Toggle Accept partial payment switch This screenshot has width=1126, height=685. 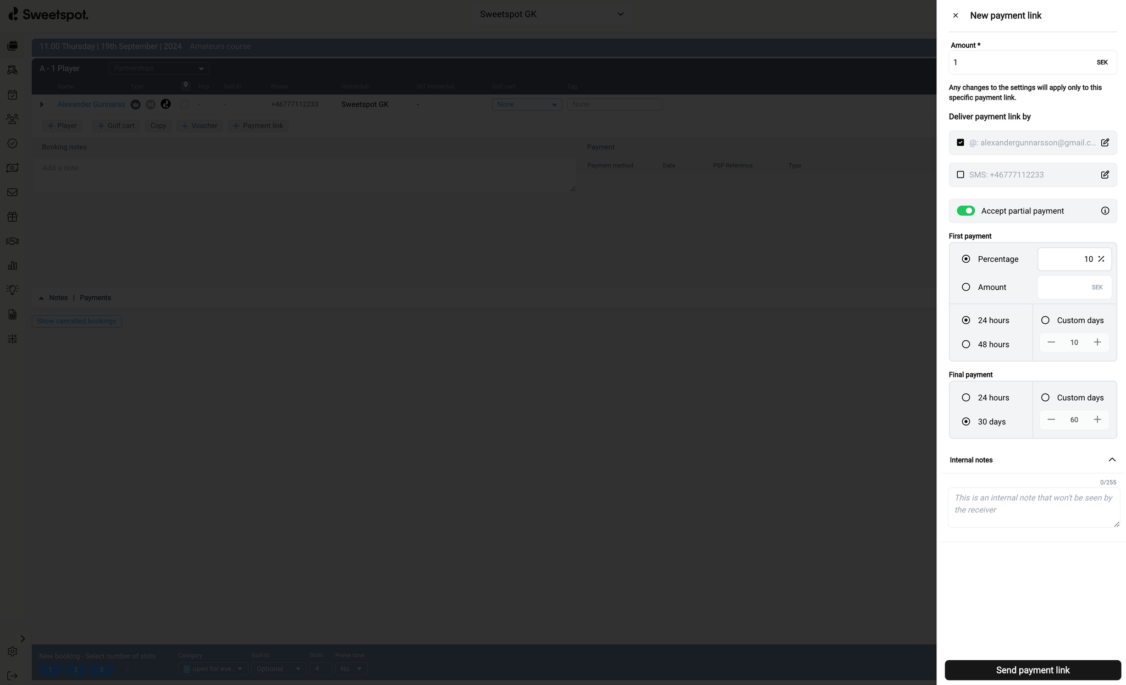965,211
